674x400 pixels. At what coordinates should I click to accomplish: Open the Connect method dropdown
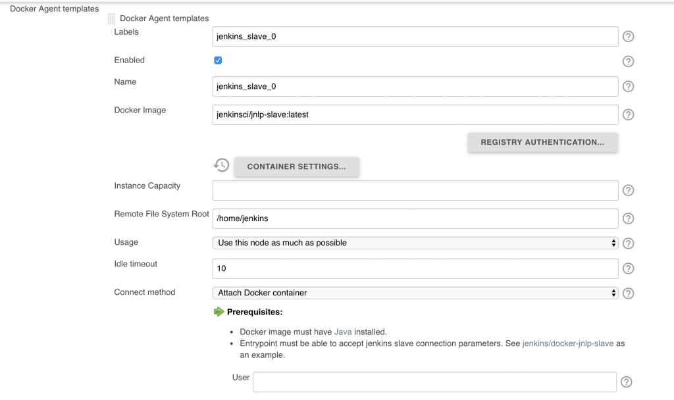tap(415, 293)
